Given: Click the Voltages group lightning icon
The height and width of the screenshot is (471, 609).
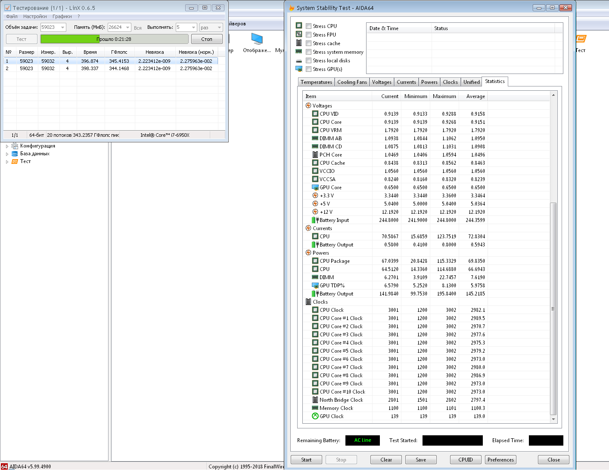Looking at the screenshot, I should tap(308, 105).
